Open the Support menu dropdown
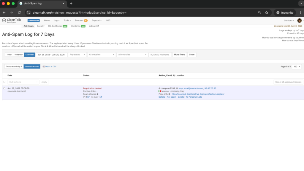The image size is (304, 171). pos(96,20)
